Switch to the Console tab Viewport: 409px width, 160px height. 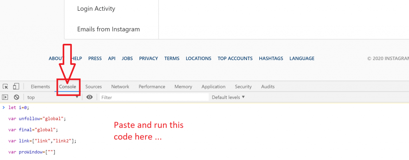point(68,86)
